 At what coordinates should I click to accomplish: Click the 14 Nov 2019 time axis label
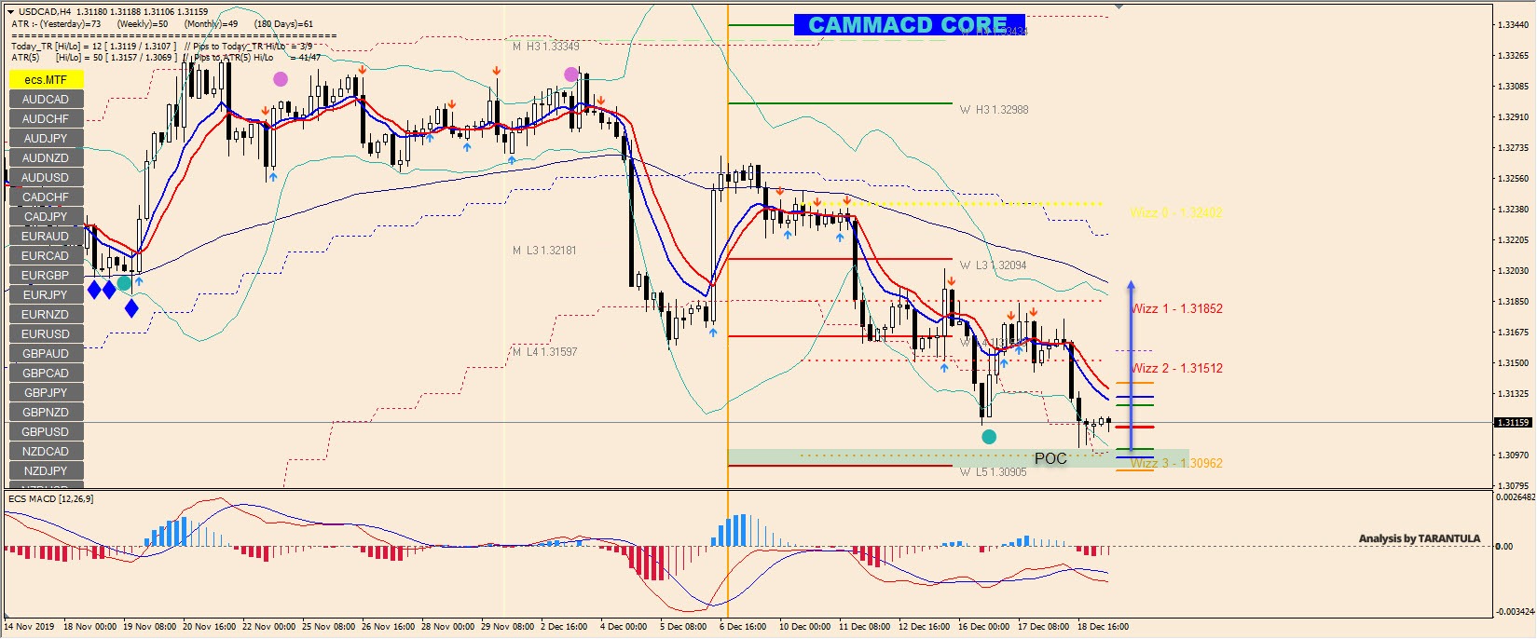(x=29, y=627)
